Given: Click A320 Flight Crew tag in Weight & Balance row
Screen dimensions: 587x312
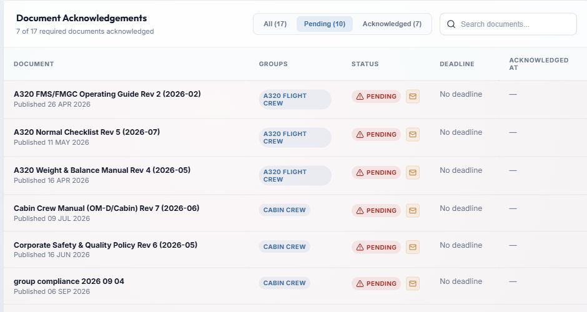Looking at the screenshot, I should pos(295,175).
